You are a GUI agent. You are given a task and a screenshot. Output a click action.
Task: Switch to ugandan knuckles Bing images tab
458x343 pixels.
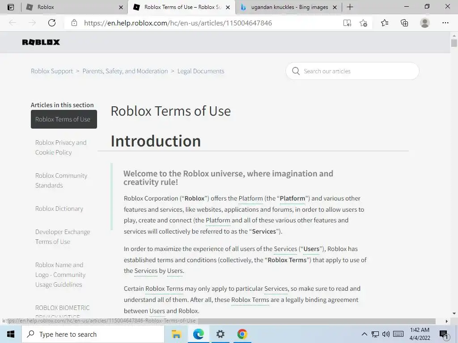tap(289, 7)
